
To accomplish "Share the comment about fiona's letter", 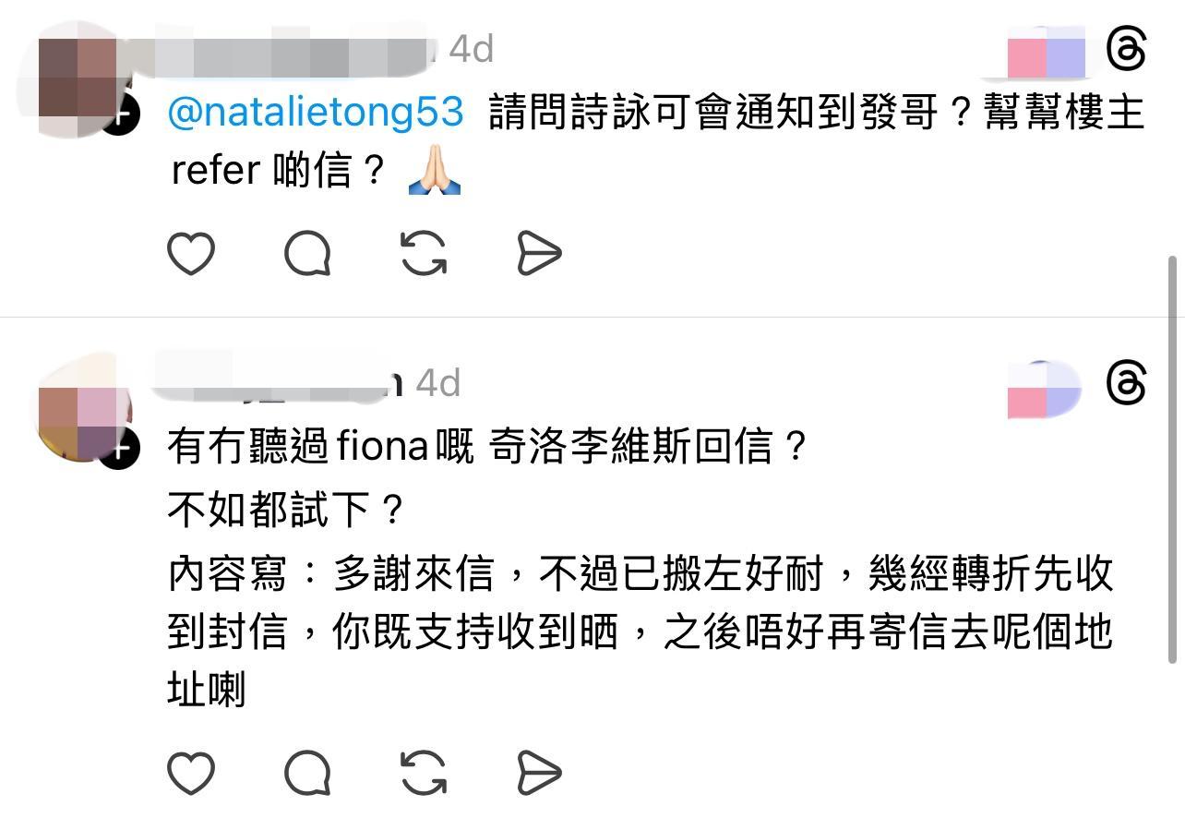I will (x=539, y=772).
